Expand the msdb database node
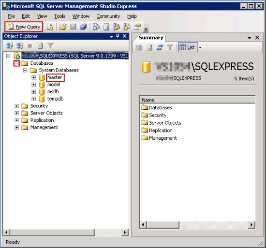This screenshot has height=248, width=266. (33, 92)
